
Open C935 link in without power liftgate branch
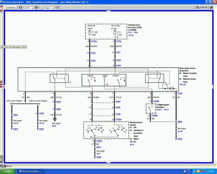tap(41, 113)
